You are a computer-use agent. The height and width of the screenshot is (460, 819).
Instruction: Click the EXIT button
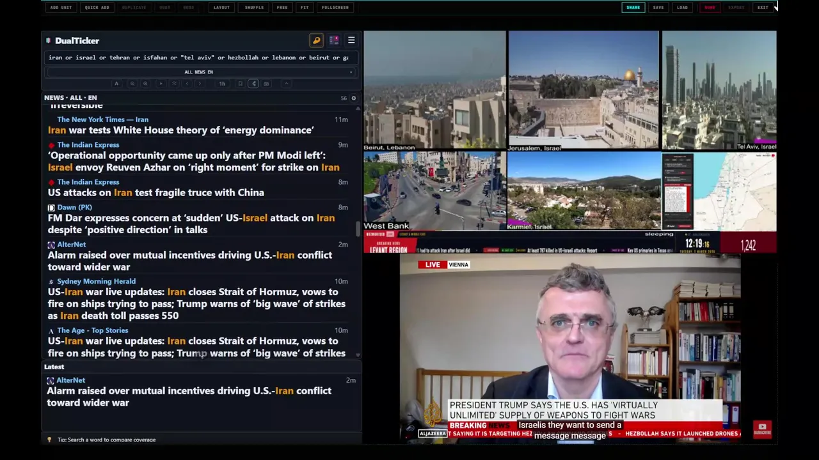click(763, 8)
